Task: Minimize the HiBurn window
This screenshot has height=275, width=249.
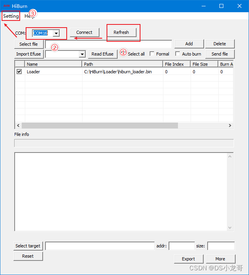Action: 204,6
